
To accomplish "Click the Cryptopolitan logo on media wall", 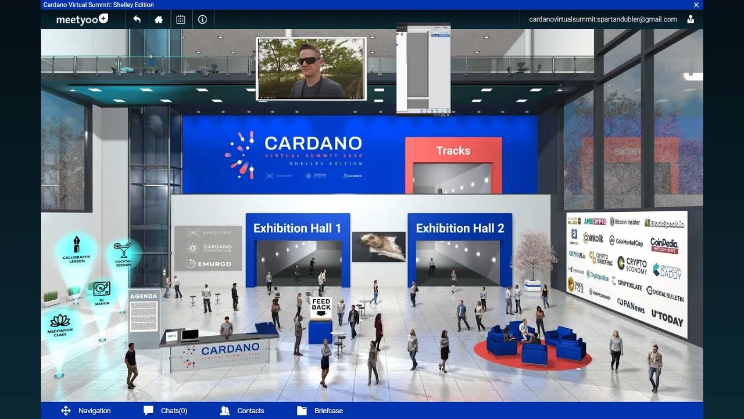I will point(598,275).
